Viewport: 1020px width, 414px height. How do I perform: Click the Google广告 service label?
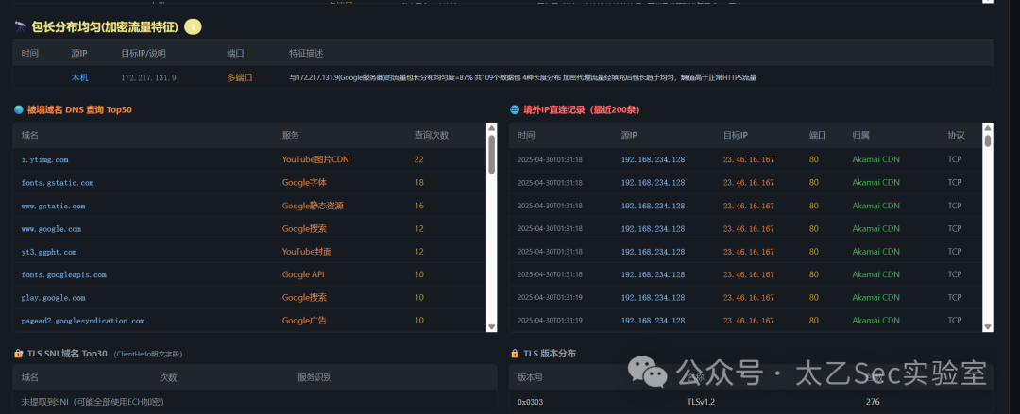(x=304, y=321)
